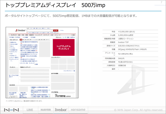Click the フォトギャラリー一覧 link
The image size is (166, 114).
pos(69,71)
